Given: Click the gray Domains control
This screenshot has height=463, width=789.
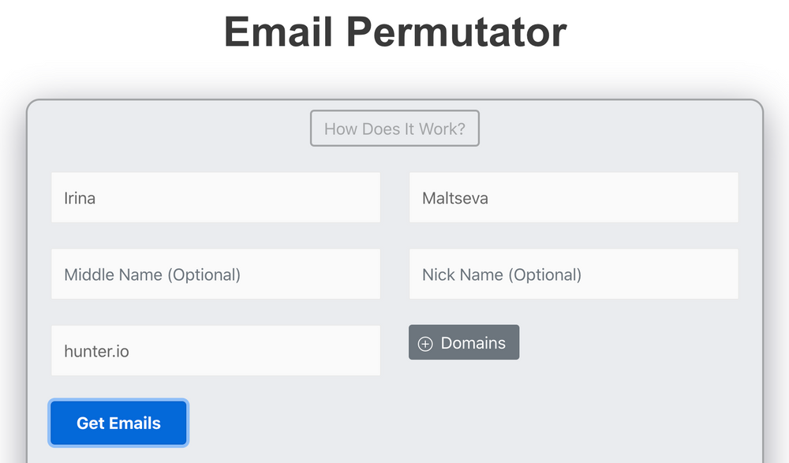Looking at the screenshot, I should tap(464, 342).
